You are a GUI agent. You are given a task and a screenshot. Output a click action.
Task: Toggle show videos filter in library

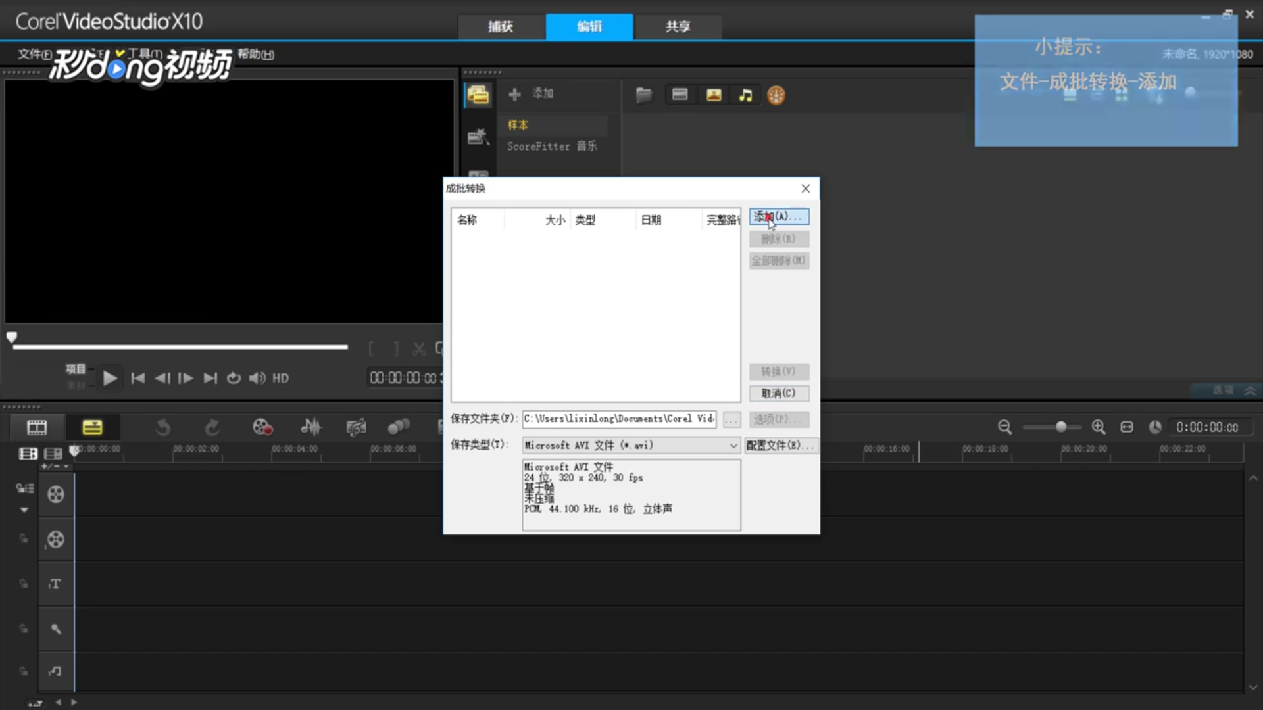click(680, 95)
